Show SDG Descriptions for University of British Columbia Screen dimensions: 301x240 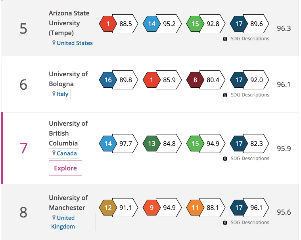point(246,159)
